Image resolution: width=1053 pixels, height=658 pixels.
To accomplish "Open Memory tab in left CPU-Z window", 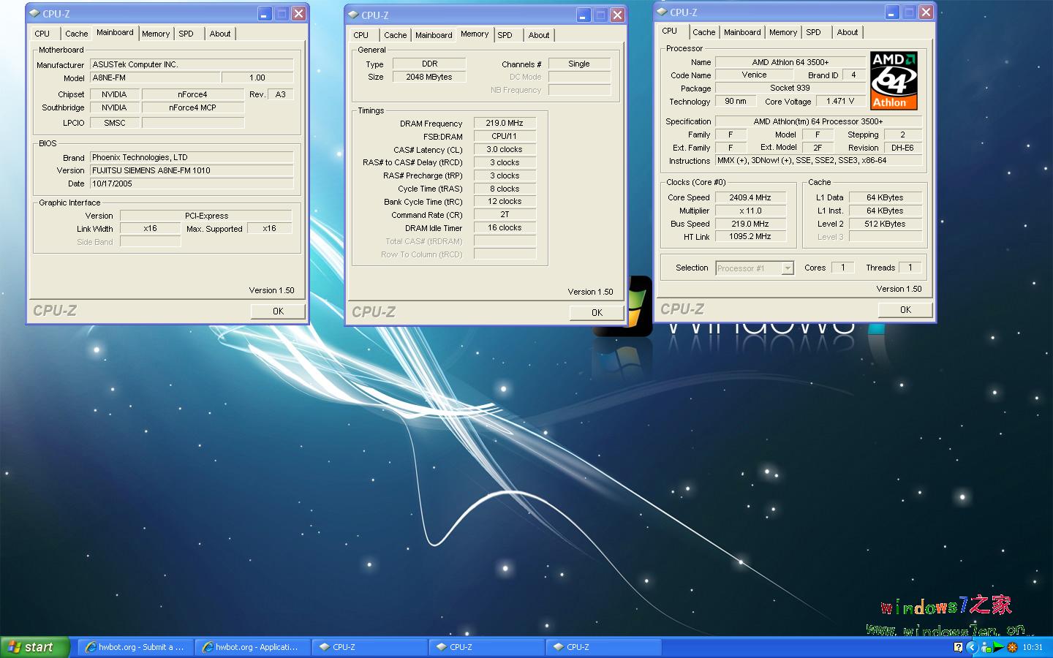I will [x=156, y=34].
